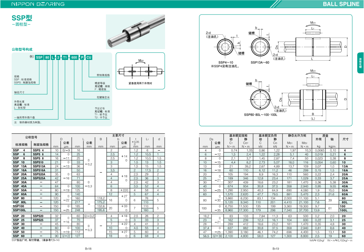Click the 0.0065 mass value

[319, 151]
